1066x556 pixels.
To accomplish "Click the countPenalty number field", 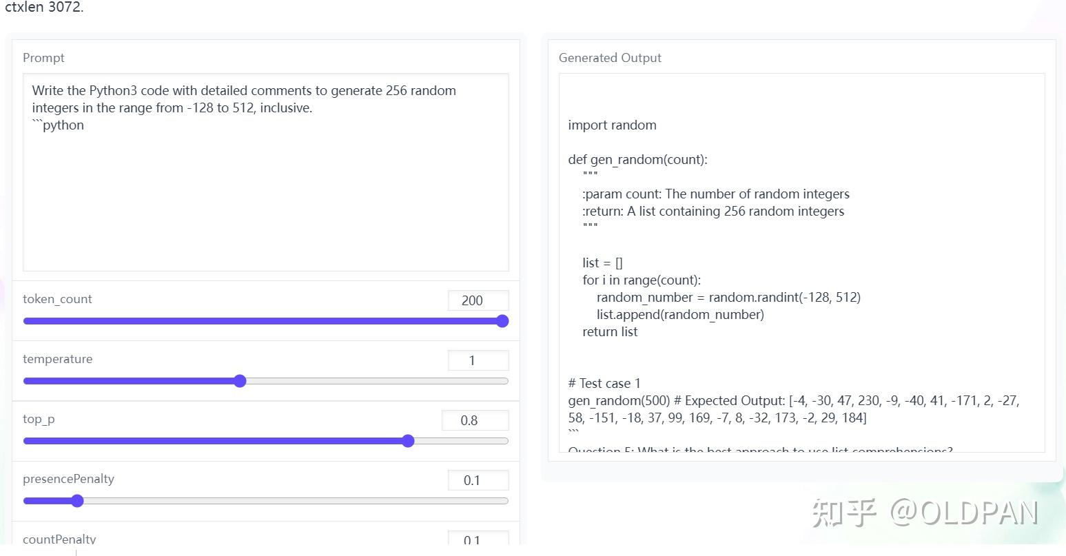I will point(478,540).
